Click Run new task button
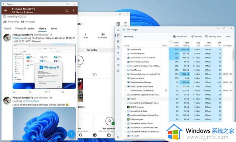The width and height of the screenshot is (236, 142). tap(180, 37)
